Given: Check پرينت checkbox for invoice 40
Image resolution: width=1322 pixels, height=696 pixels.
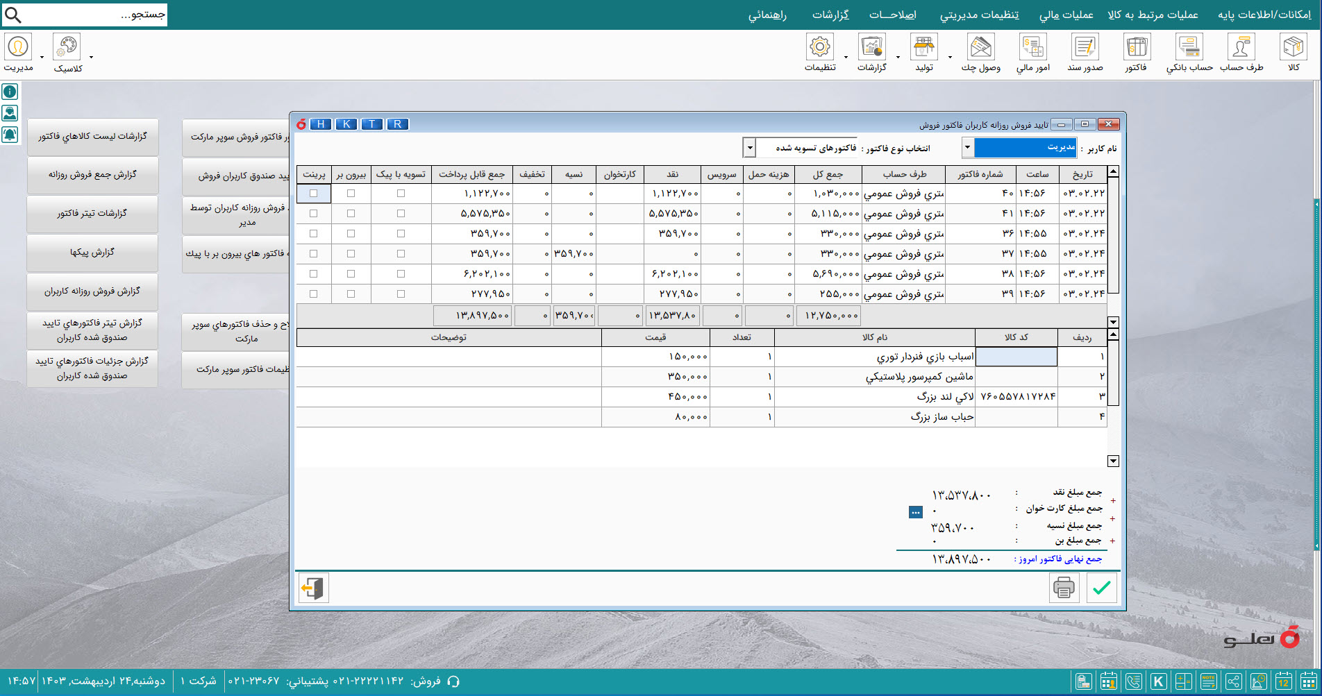Looking at the screenshot, I should coord(314,194).
